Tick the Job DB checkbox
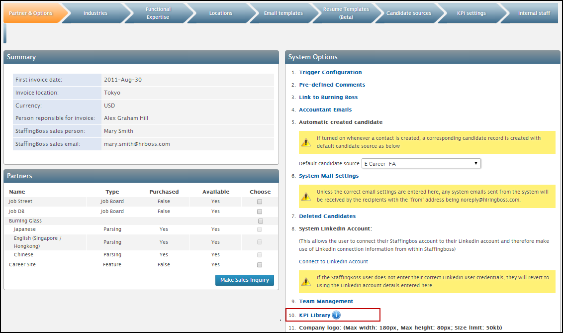This screenshot has height=333, width=563. [260, 212]
